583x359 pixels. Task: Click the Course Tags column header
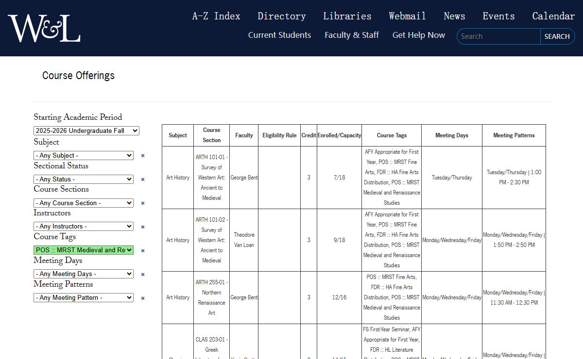pos(392,135)
